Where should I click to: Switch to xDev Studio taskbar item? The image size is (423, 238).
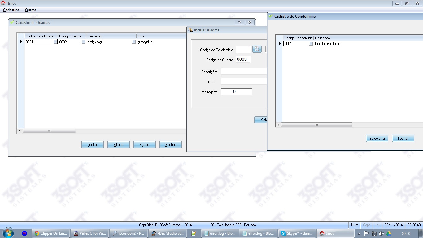[168, 233]
